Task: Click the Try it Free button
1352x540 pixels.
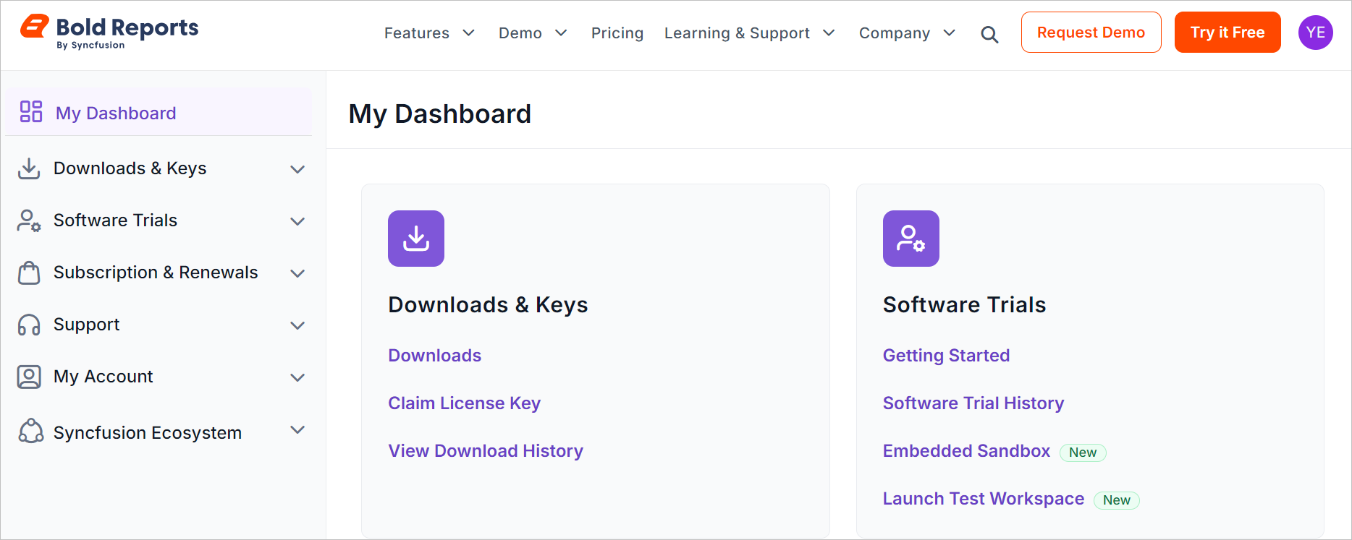Action: (1228, 33)
